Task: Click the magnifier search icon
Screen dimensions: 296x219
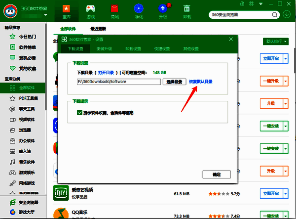Action: point(275,15)
